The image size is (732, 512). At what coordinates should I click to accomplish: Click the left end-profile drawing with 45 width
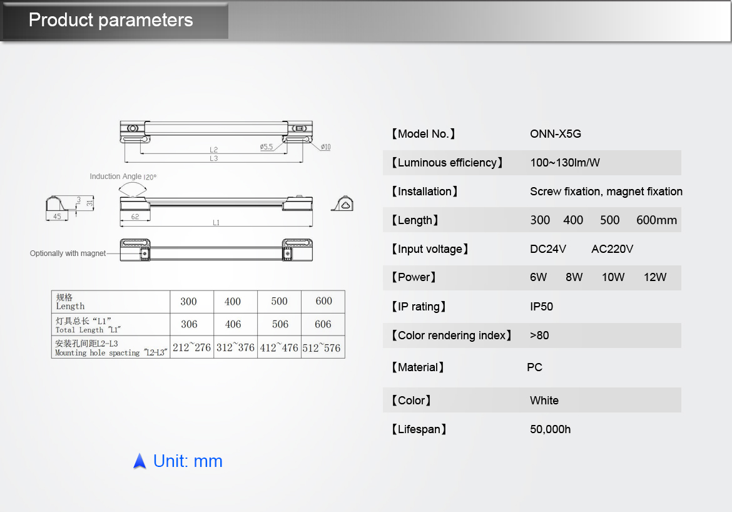click(61, 205)
